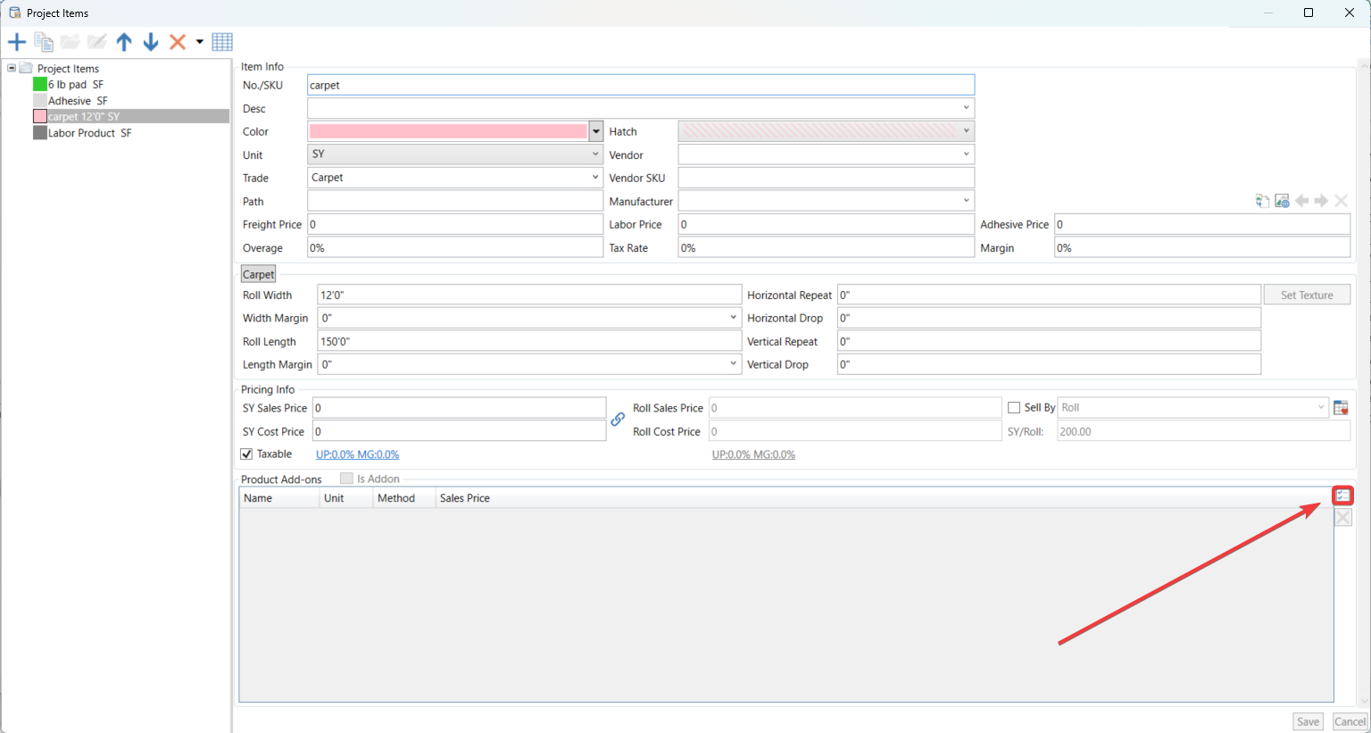Click the greyed remove image X icon
This screenshot has width=1371, height=733.
tap(1341, 201)
